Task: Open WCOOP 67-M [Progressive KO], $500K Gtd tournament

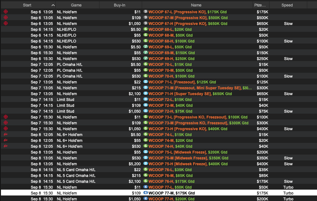Action: [x=188, y=18]
